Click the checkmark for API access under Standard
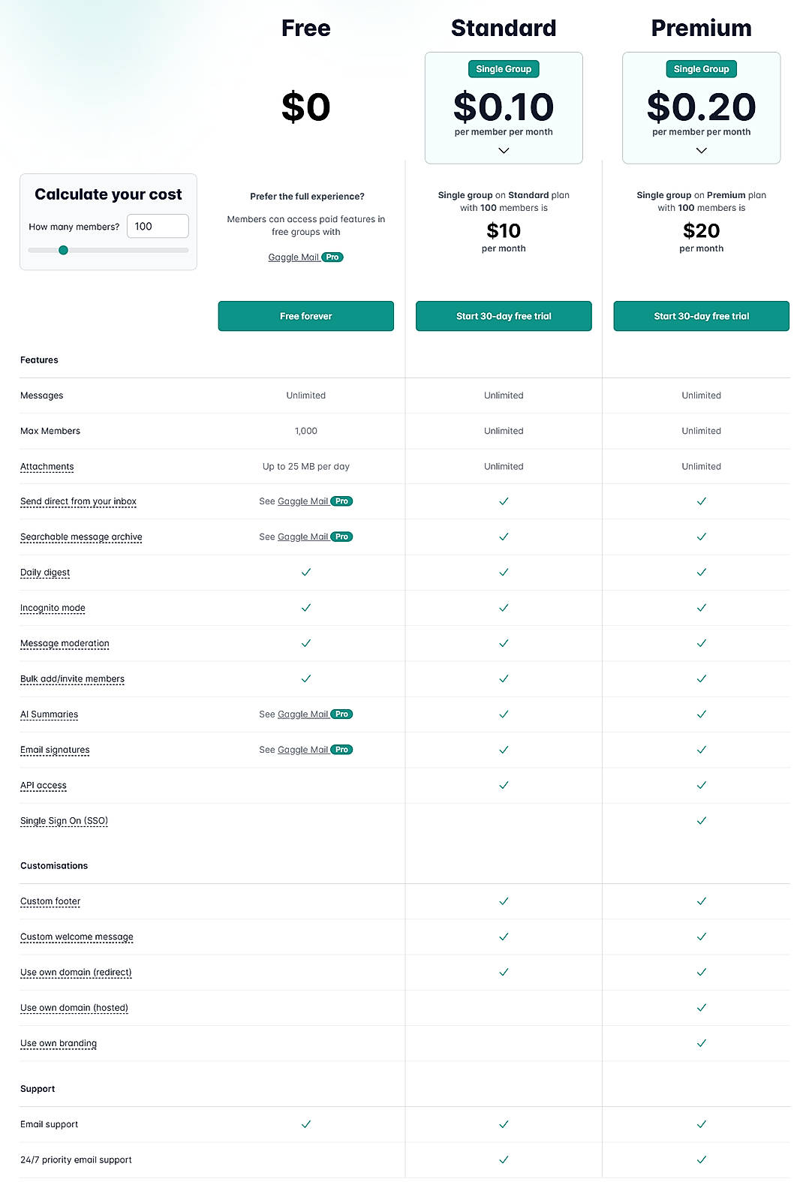This screenshot has width=803, height=1188. (504, 785)
